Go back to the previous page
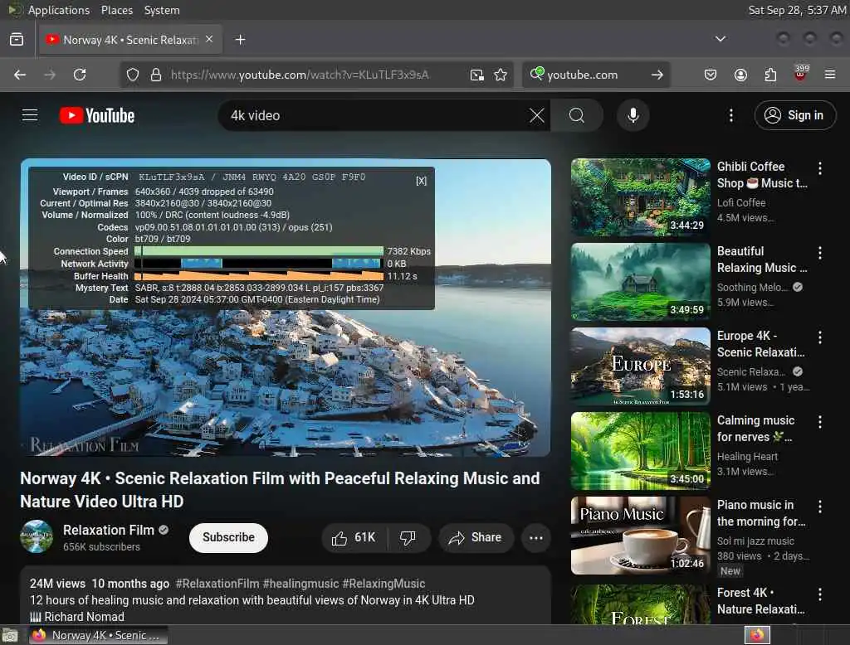Screen dimensions: 850x645 [20, 75]
